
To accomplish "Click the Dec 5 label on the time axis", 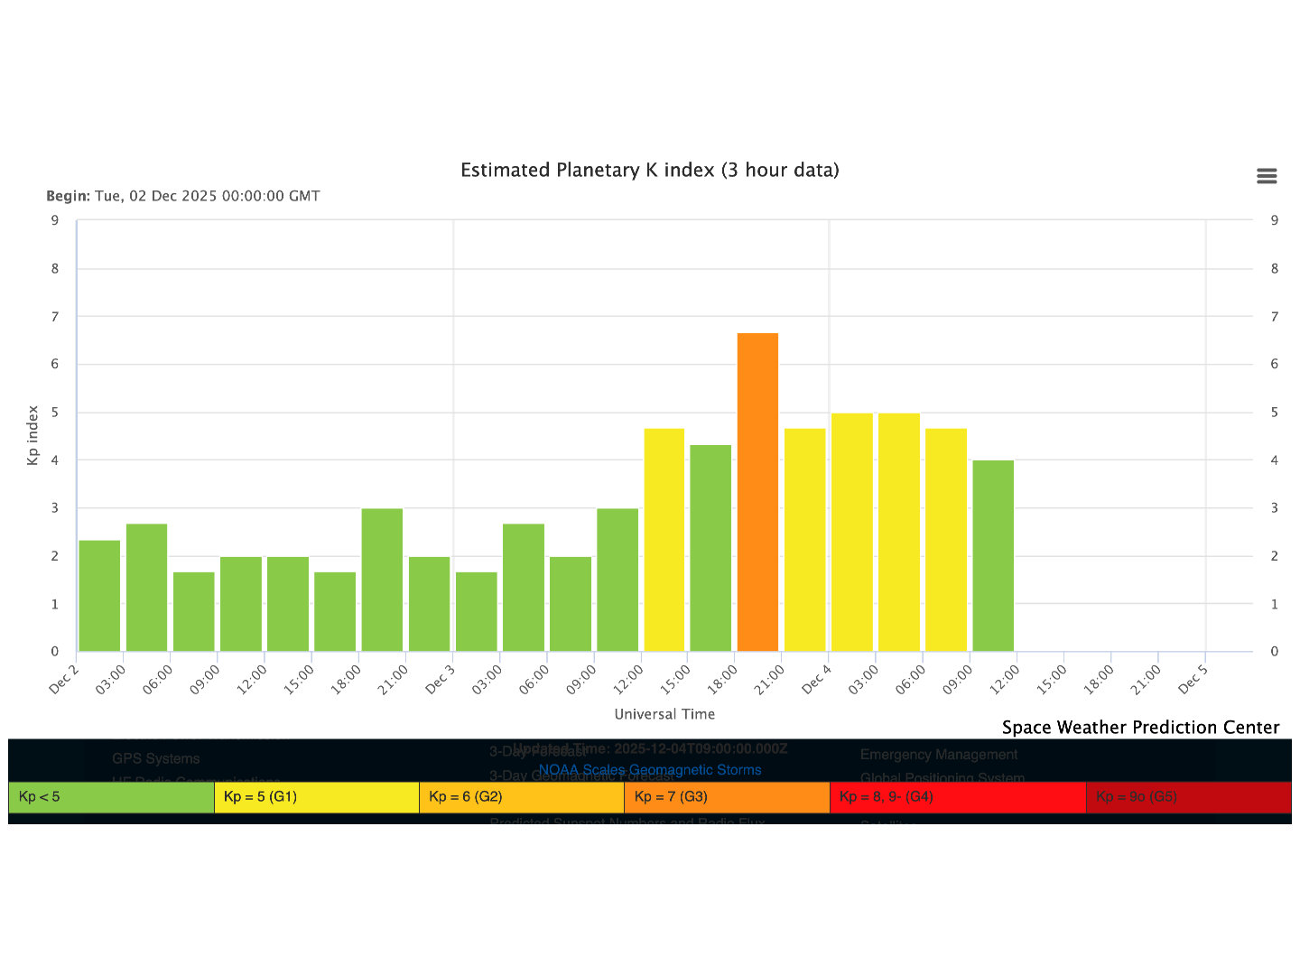I will (x=1193, y=680).
